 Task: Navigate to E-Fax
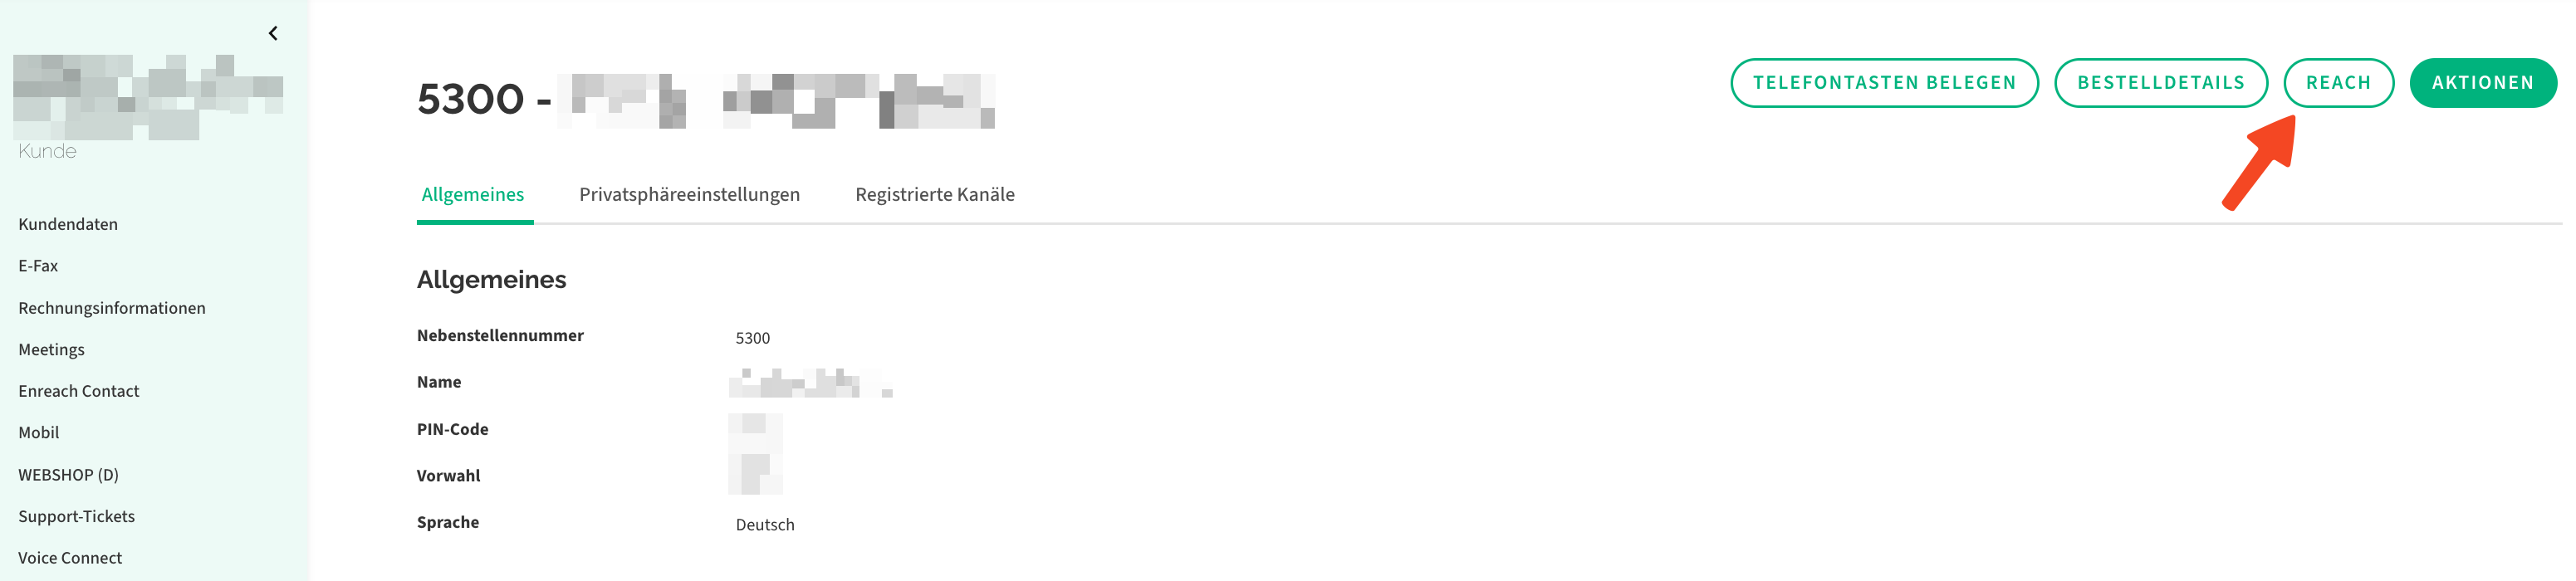pyautogui.click(x=38, y=265)
